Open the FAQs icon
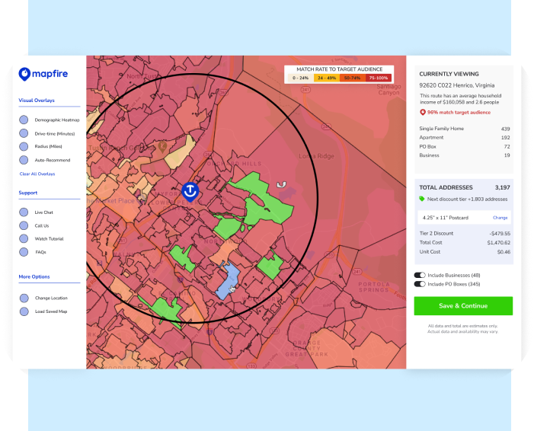The height and width of the screenshot is (431, 534). click(24, 252)
